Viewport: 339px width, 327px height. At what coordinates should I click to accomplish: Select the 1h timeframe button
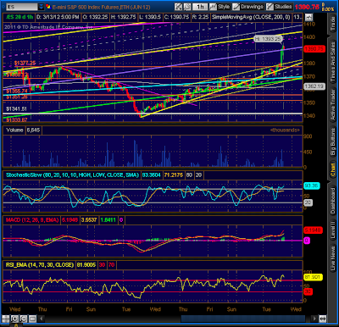[200, 7]
